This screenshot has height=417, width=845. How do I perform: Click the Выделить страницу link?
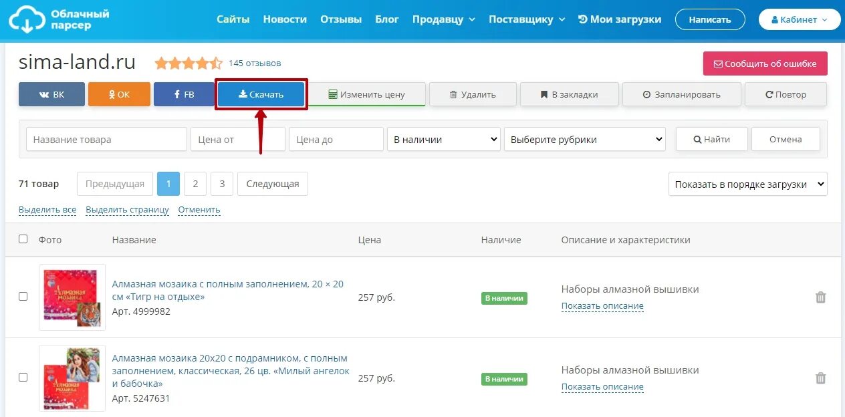point(128,210)
